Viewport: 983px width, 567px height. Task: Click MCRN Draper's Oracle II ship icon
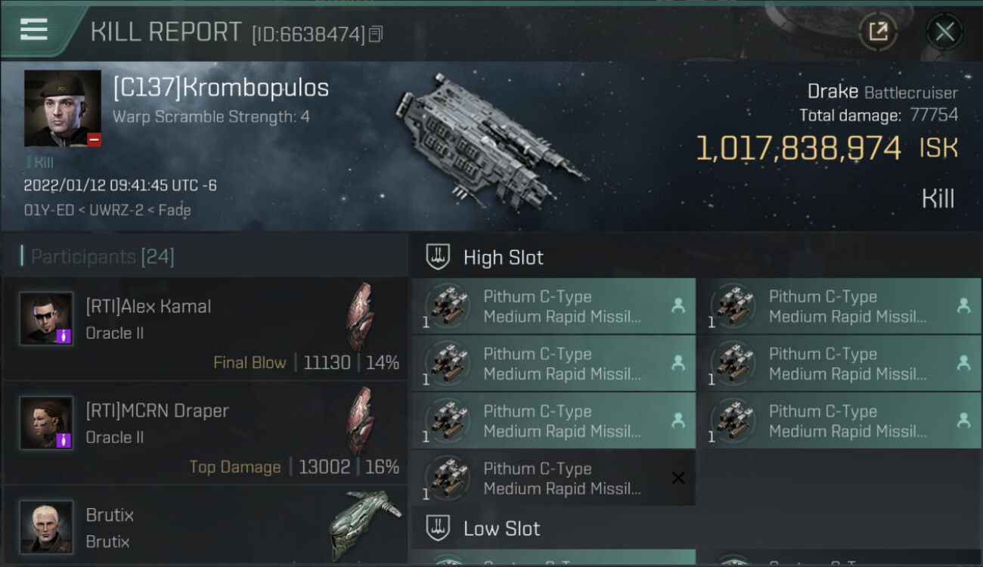point(360,422)
